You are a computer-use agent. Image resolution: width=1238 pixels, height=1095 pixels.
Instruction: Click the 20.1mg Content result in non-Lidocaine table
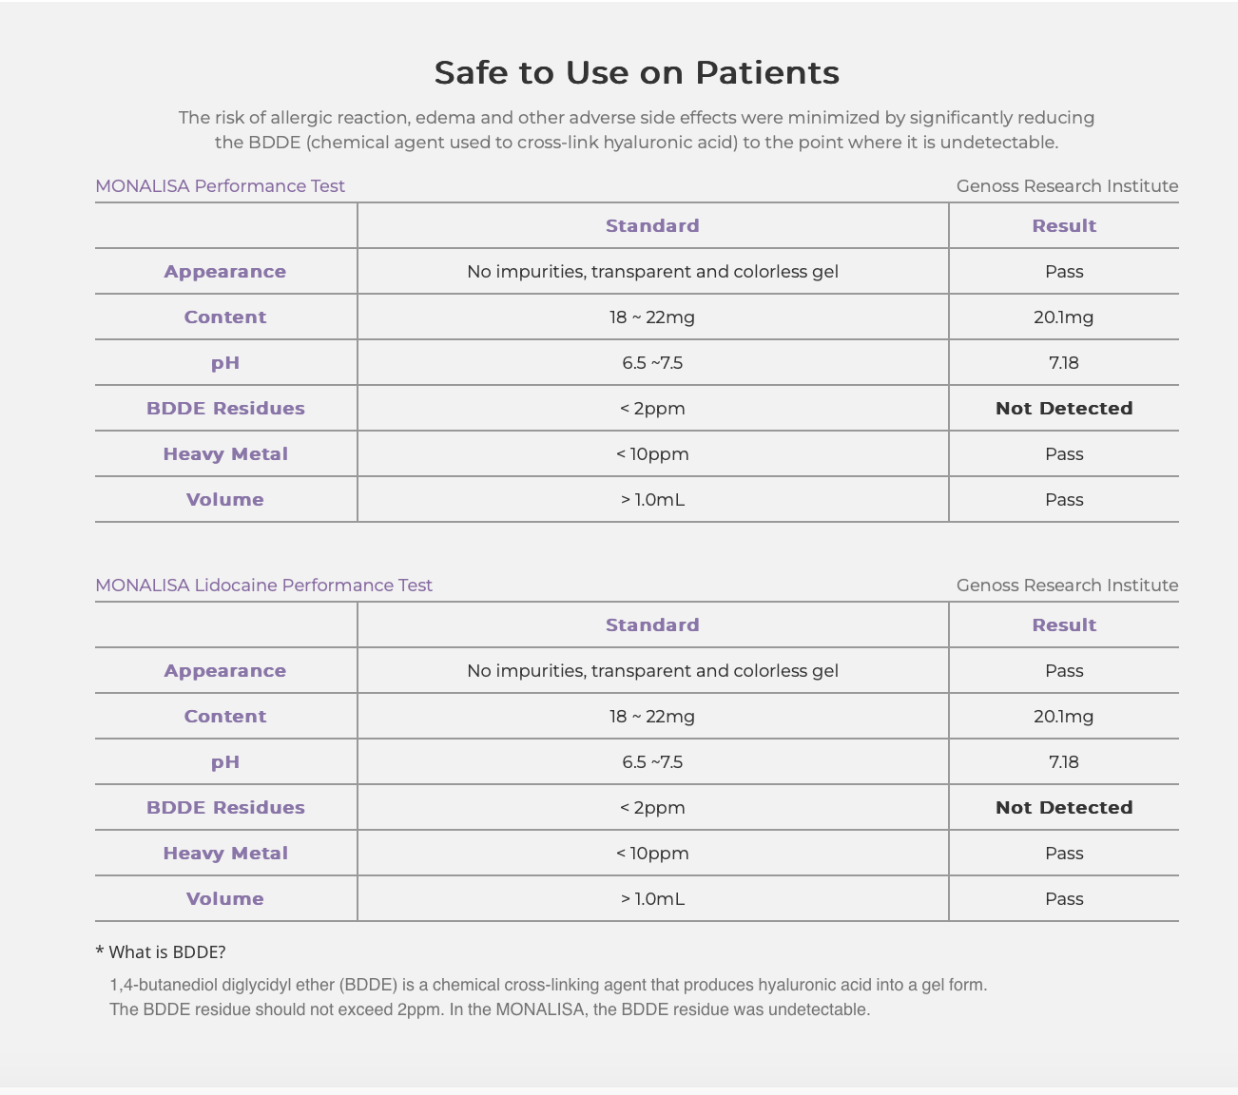pyautogui.click(x=1064, y=317)
